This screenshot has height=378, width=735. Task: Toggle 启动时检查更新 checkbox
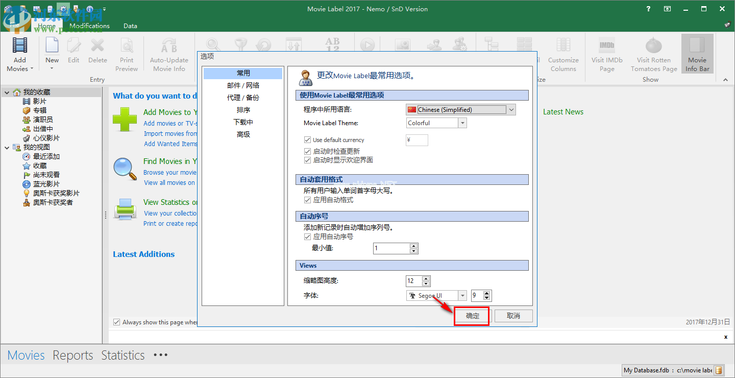(x=307, y=151)
